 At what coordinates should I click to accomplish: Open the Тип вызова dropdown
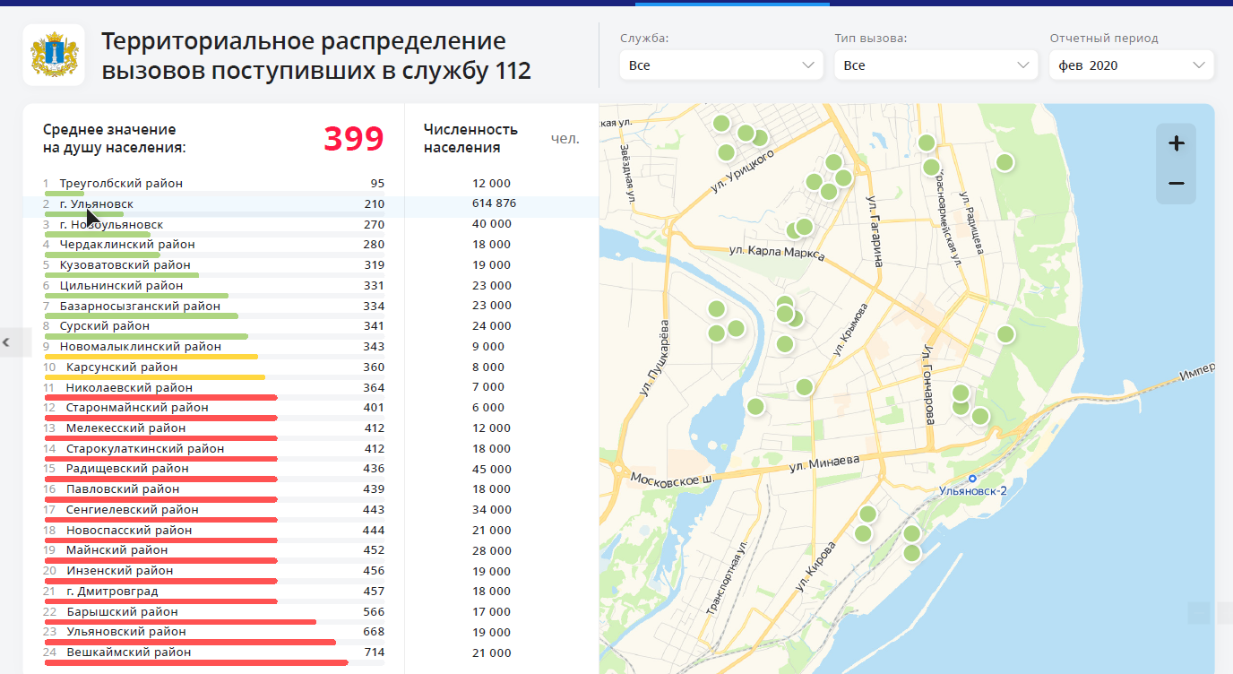click(935, 65)
